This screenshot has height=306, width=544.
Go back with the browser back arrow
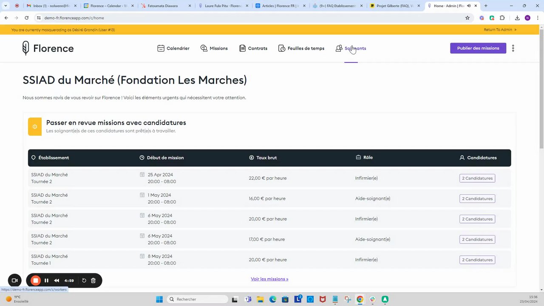(x=6, y=18)
